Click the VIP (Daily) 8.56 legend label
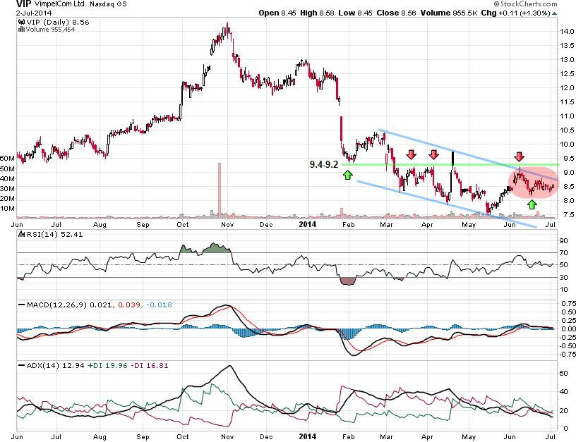 point(58,22)
